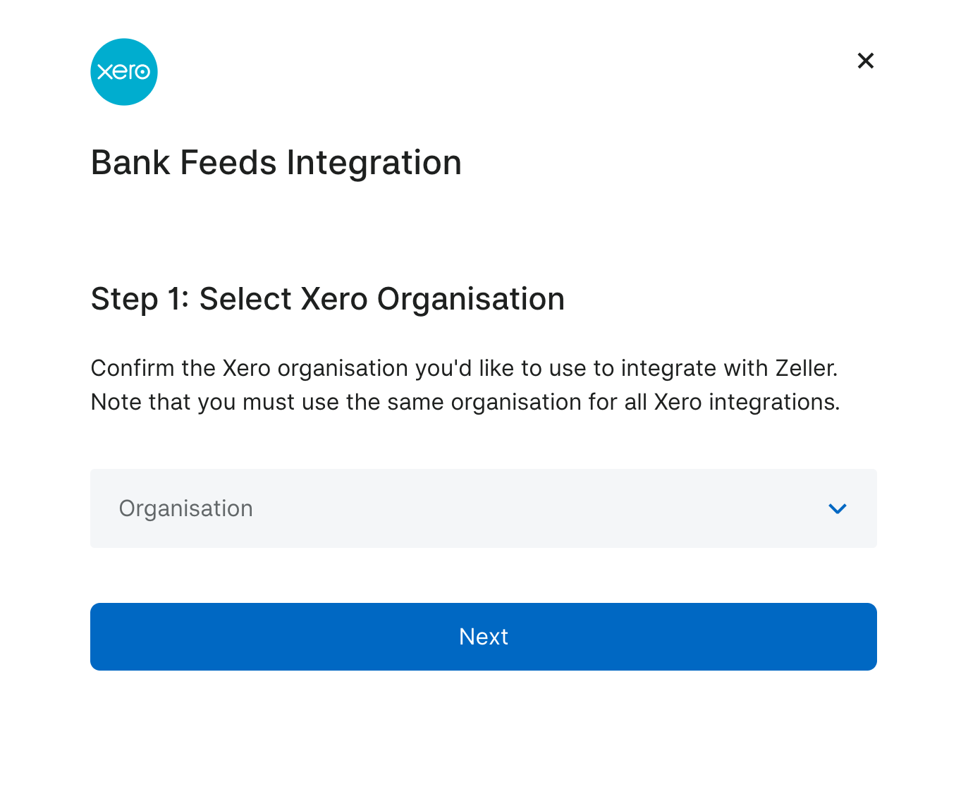Exit the Xero integration setup via X
980x794 pixels.
(865, 61)
